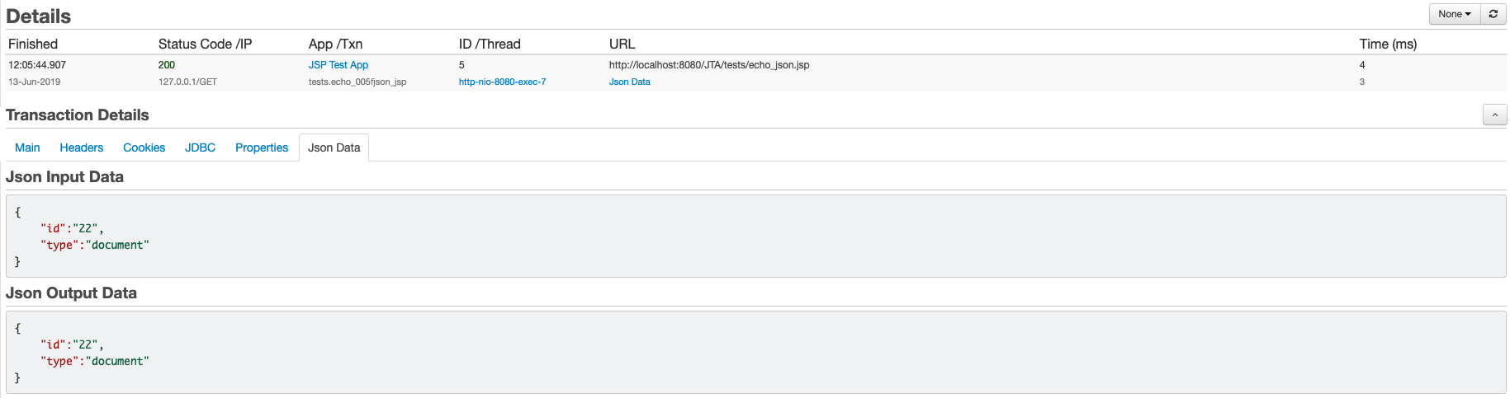Click the Finished column header
Image resolution: width=1510 pixels, height=398 pixels.
coord(33,44)
